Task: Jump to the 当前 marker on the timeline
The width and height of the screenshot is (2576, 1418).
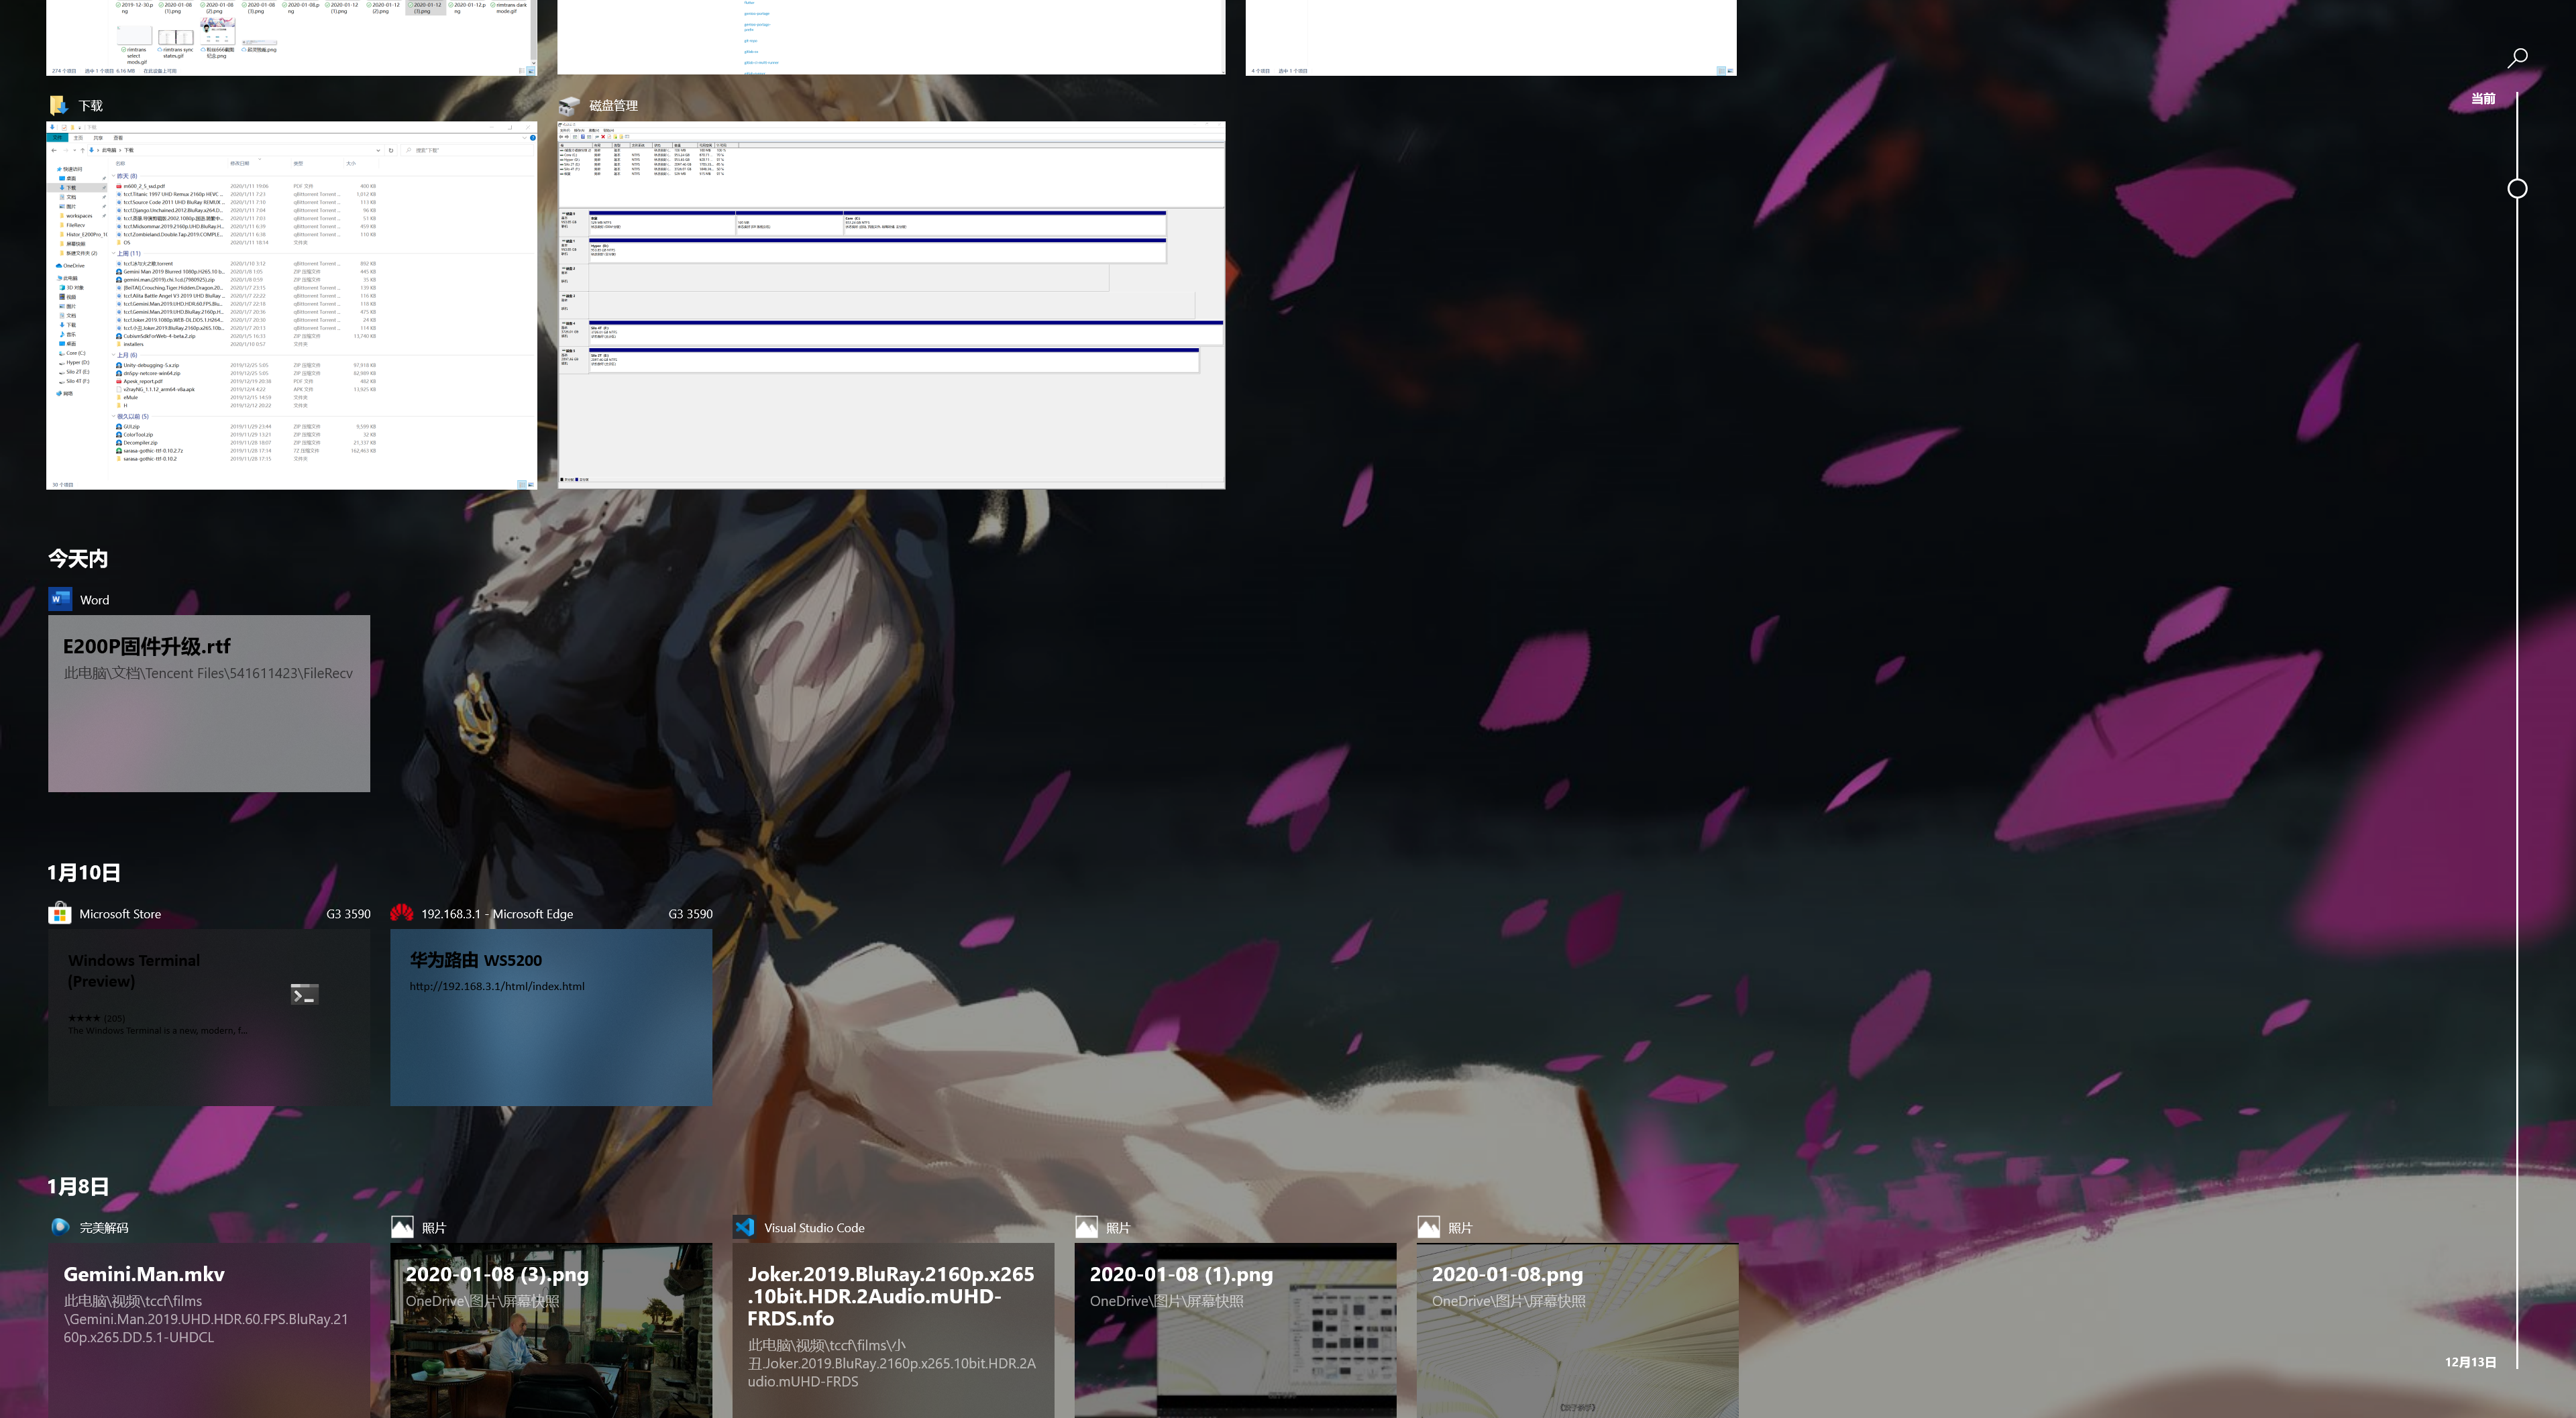Action: point(2483,98)
